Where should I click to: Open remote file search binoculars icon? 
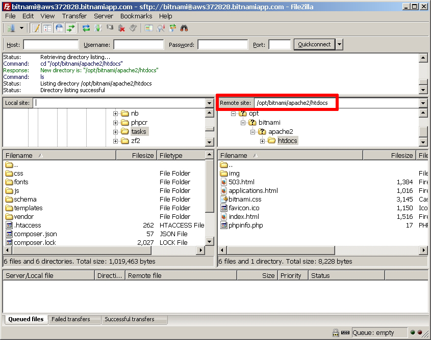[x=184, y=28]
